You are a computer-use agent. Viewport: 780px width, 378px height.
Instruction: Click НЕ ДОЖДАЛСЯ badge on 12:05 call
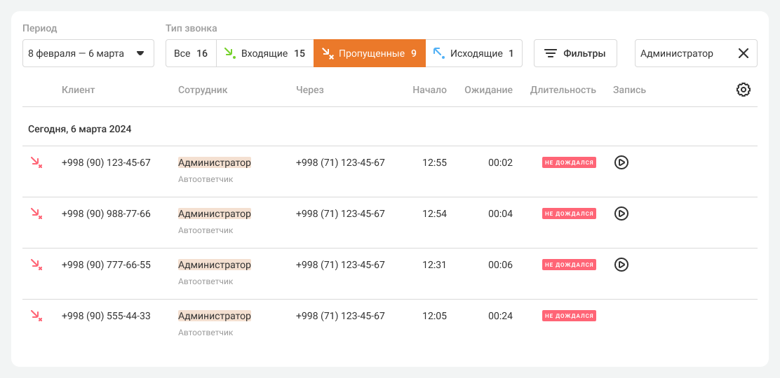pyautogui.click(x=569, y=316)
